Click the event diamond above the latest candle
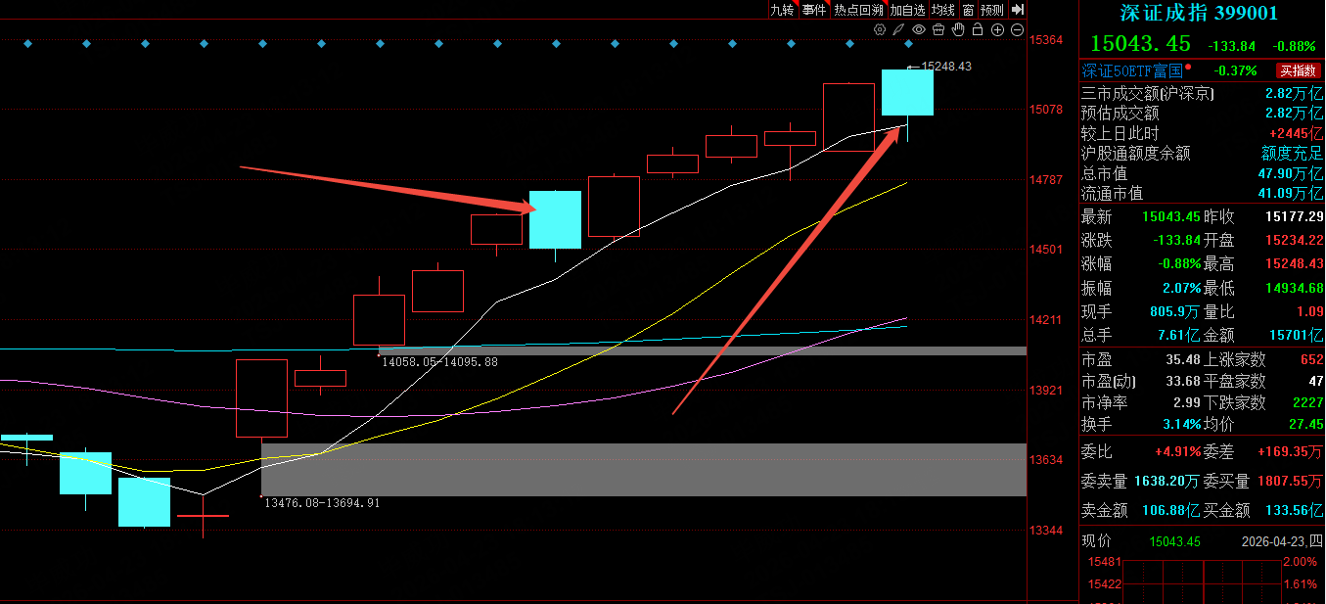 click(908, 44)
